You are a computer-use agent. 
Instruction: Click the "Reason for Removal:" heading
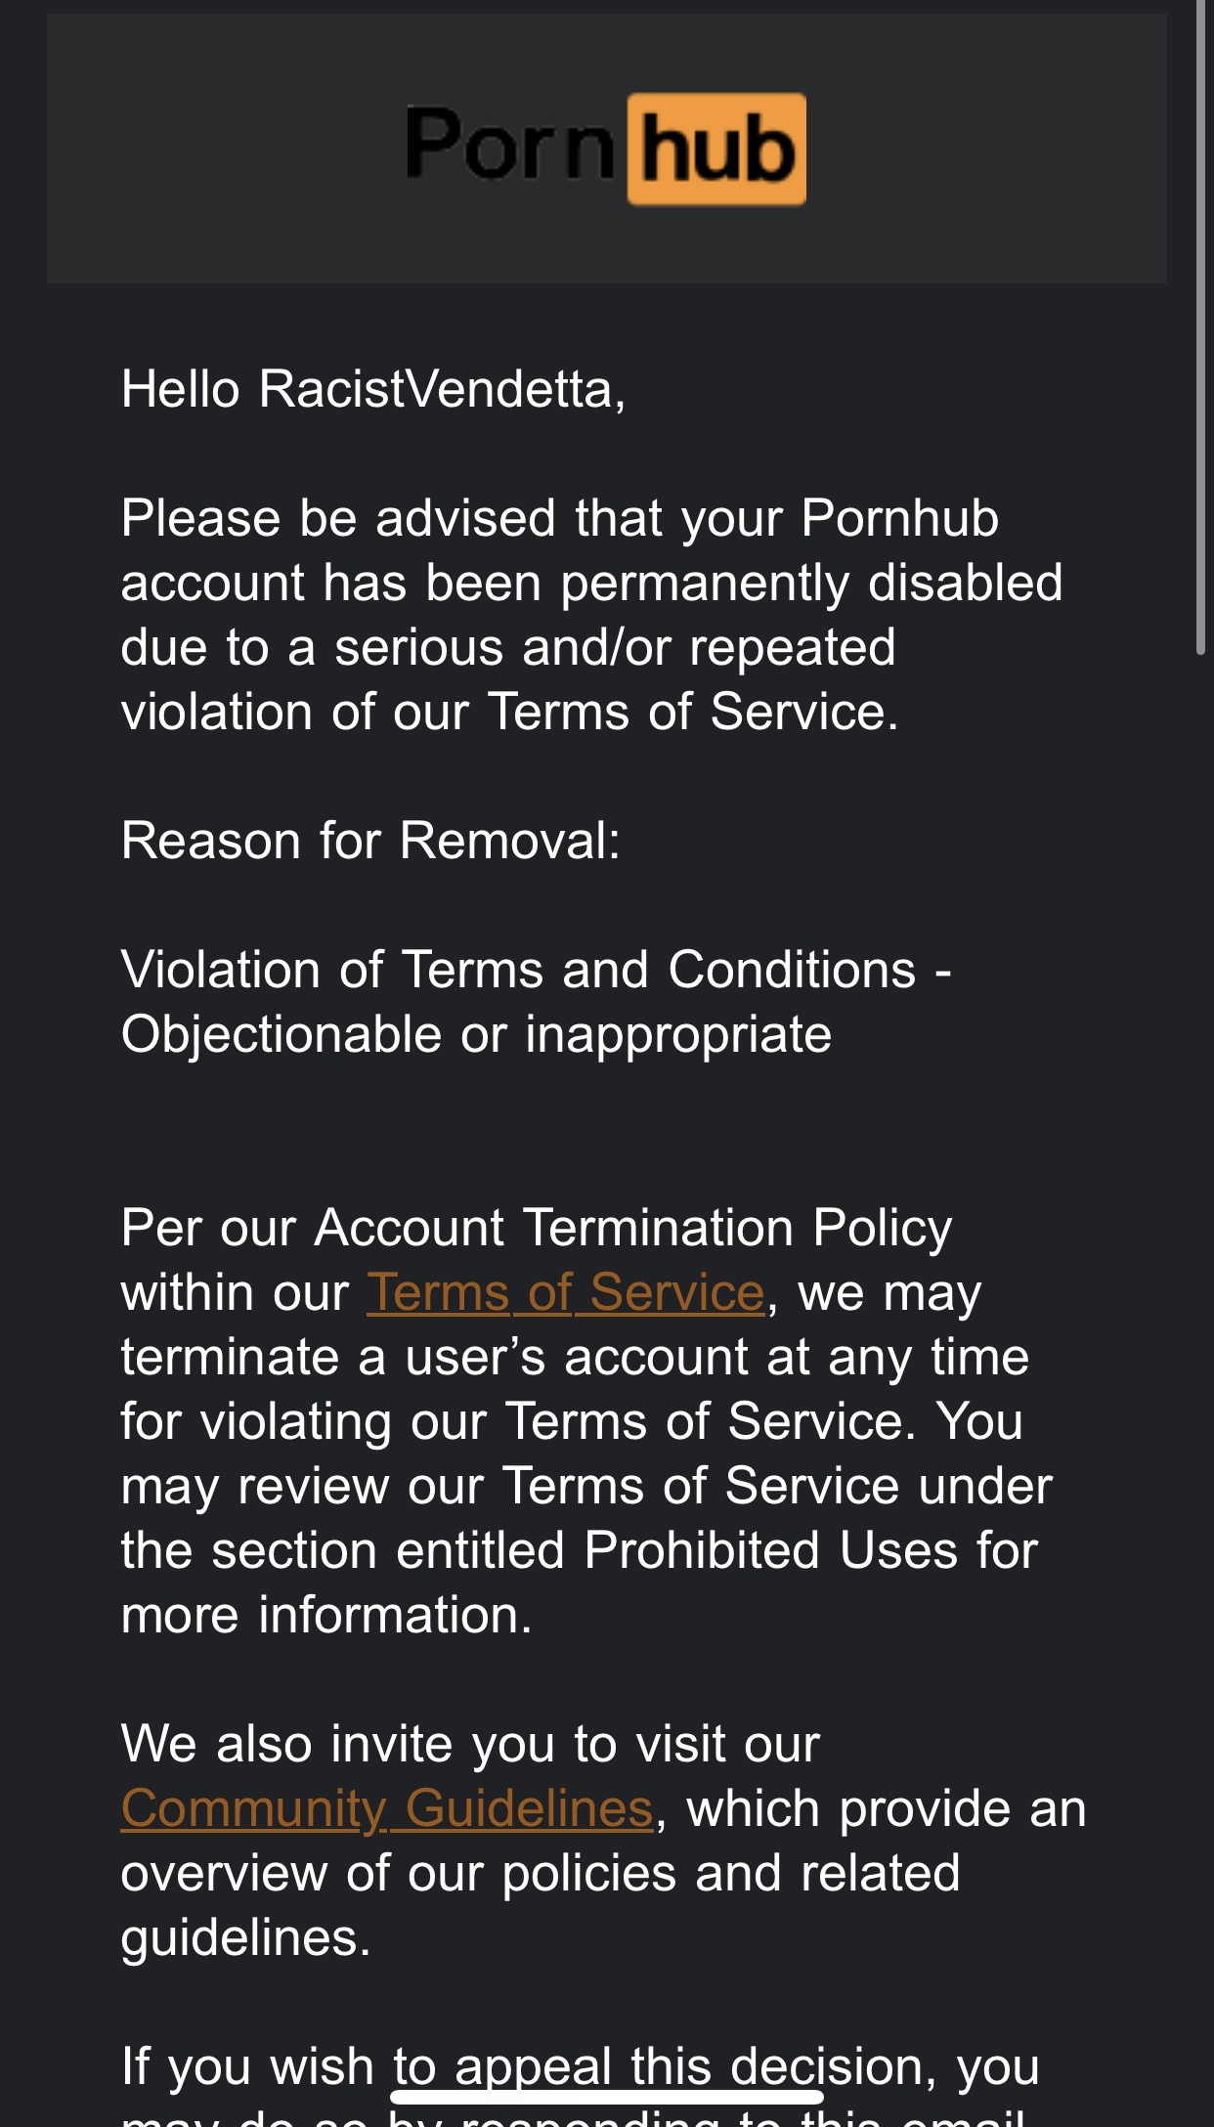point(370,841)
